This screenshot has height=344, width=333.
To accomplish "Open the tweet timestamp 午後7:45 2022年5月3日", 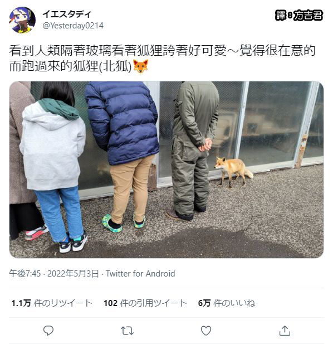I will [x=54, y=274].
